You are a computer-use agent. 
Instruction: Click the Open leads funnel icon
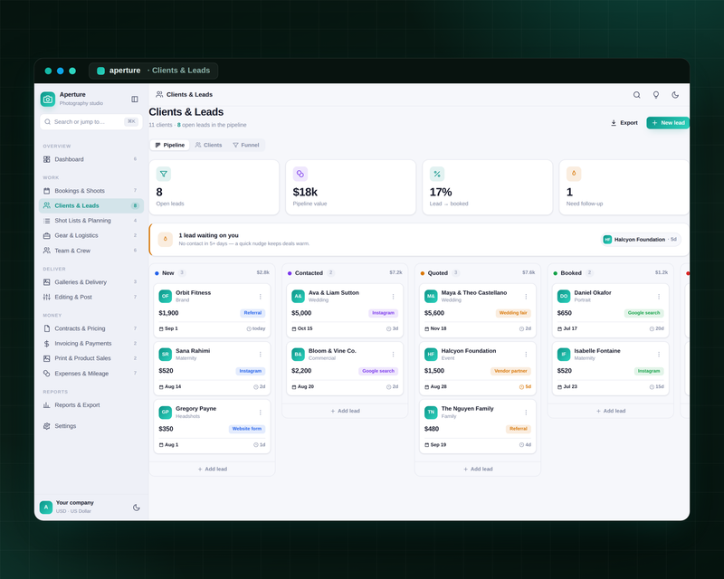point(164,174)
